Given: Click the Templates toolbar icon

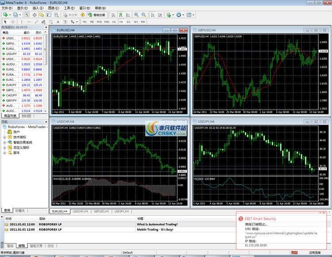Looking at the screenshot, I should point(189,15).
